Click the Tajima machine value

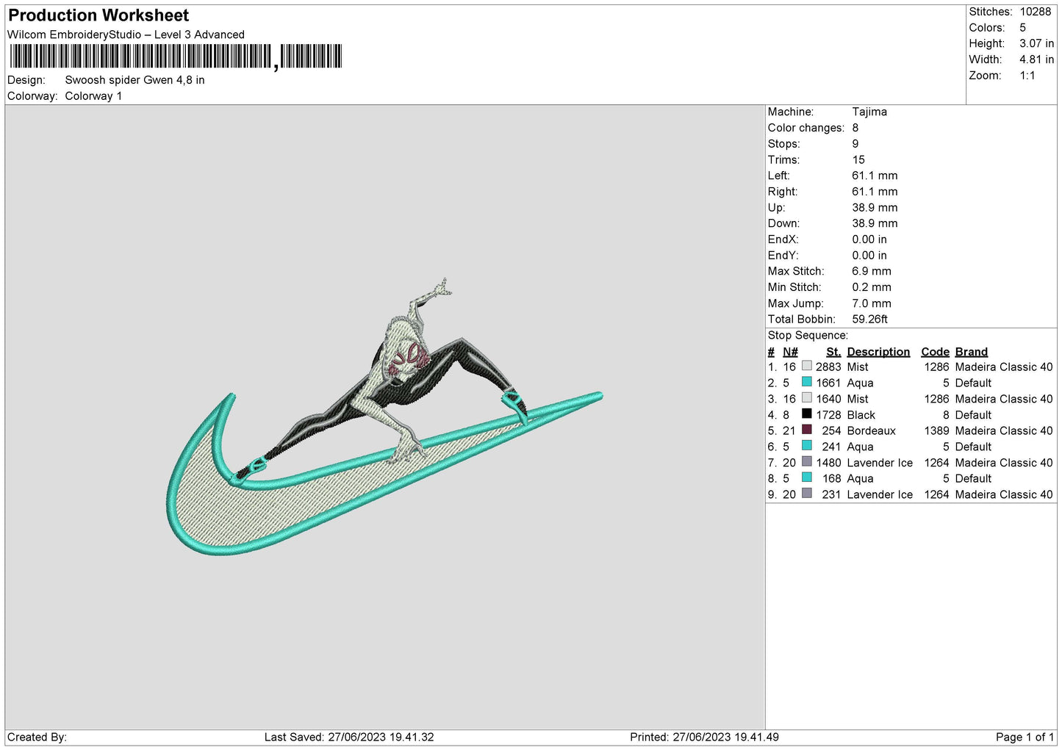869,112
